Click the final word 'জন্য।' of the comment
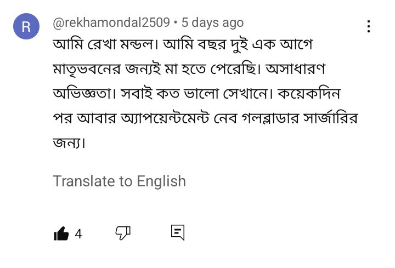Screen dimensions: 395x268 70,143
